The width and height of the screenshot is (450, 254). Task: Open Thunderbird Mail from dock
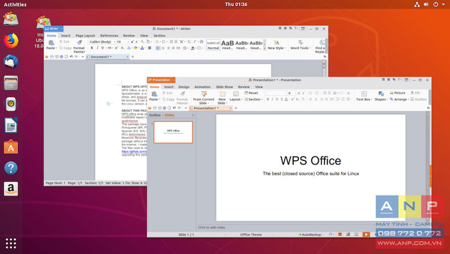pyautogui.click(x=11, y=62)
